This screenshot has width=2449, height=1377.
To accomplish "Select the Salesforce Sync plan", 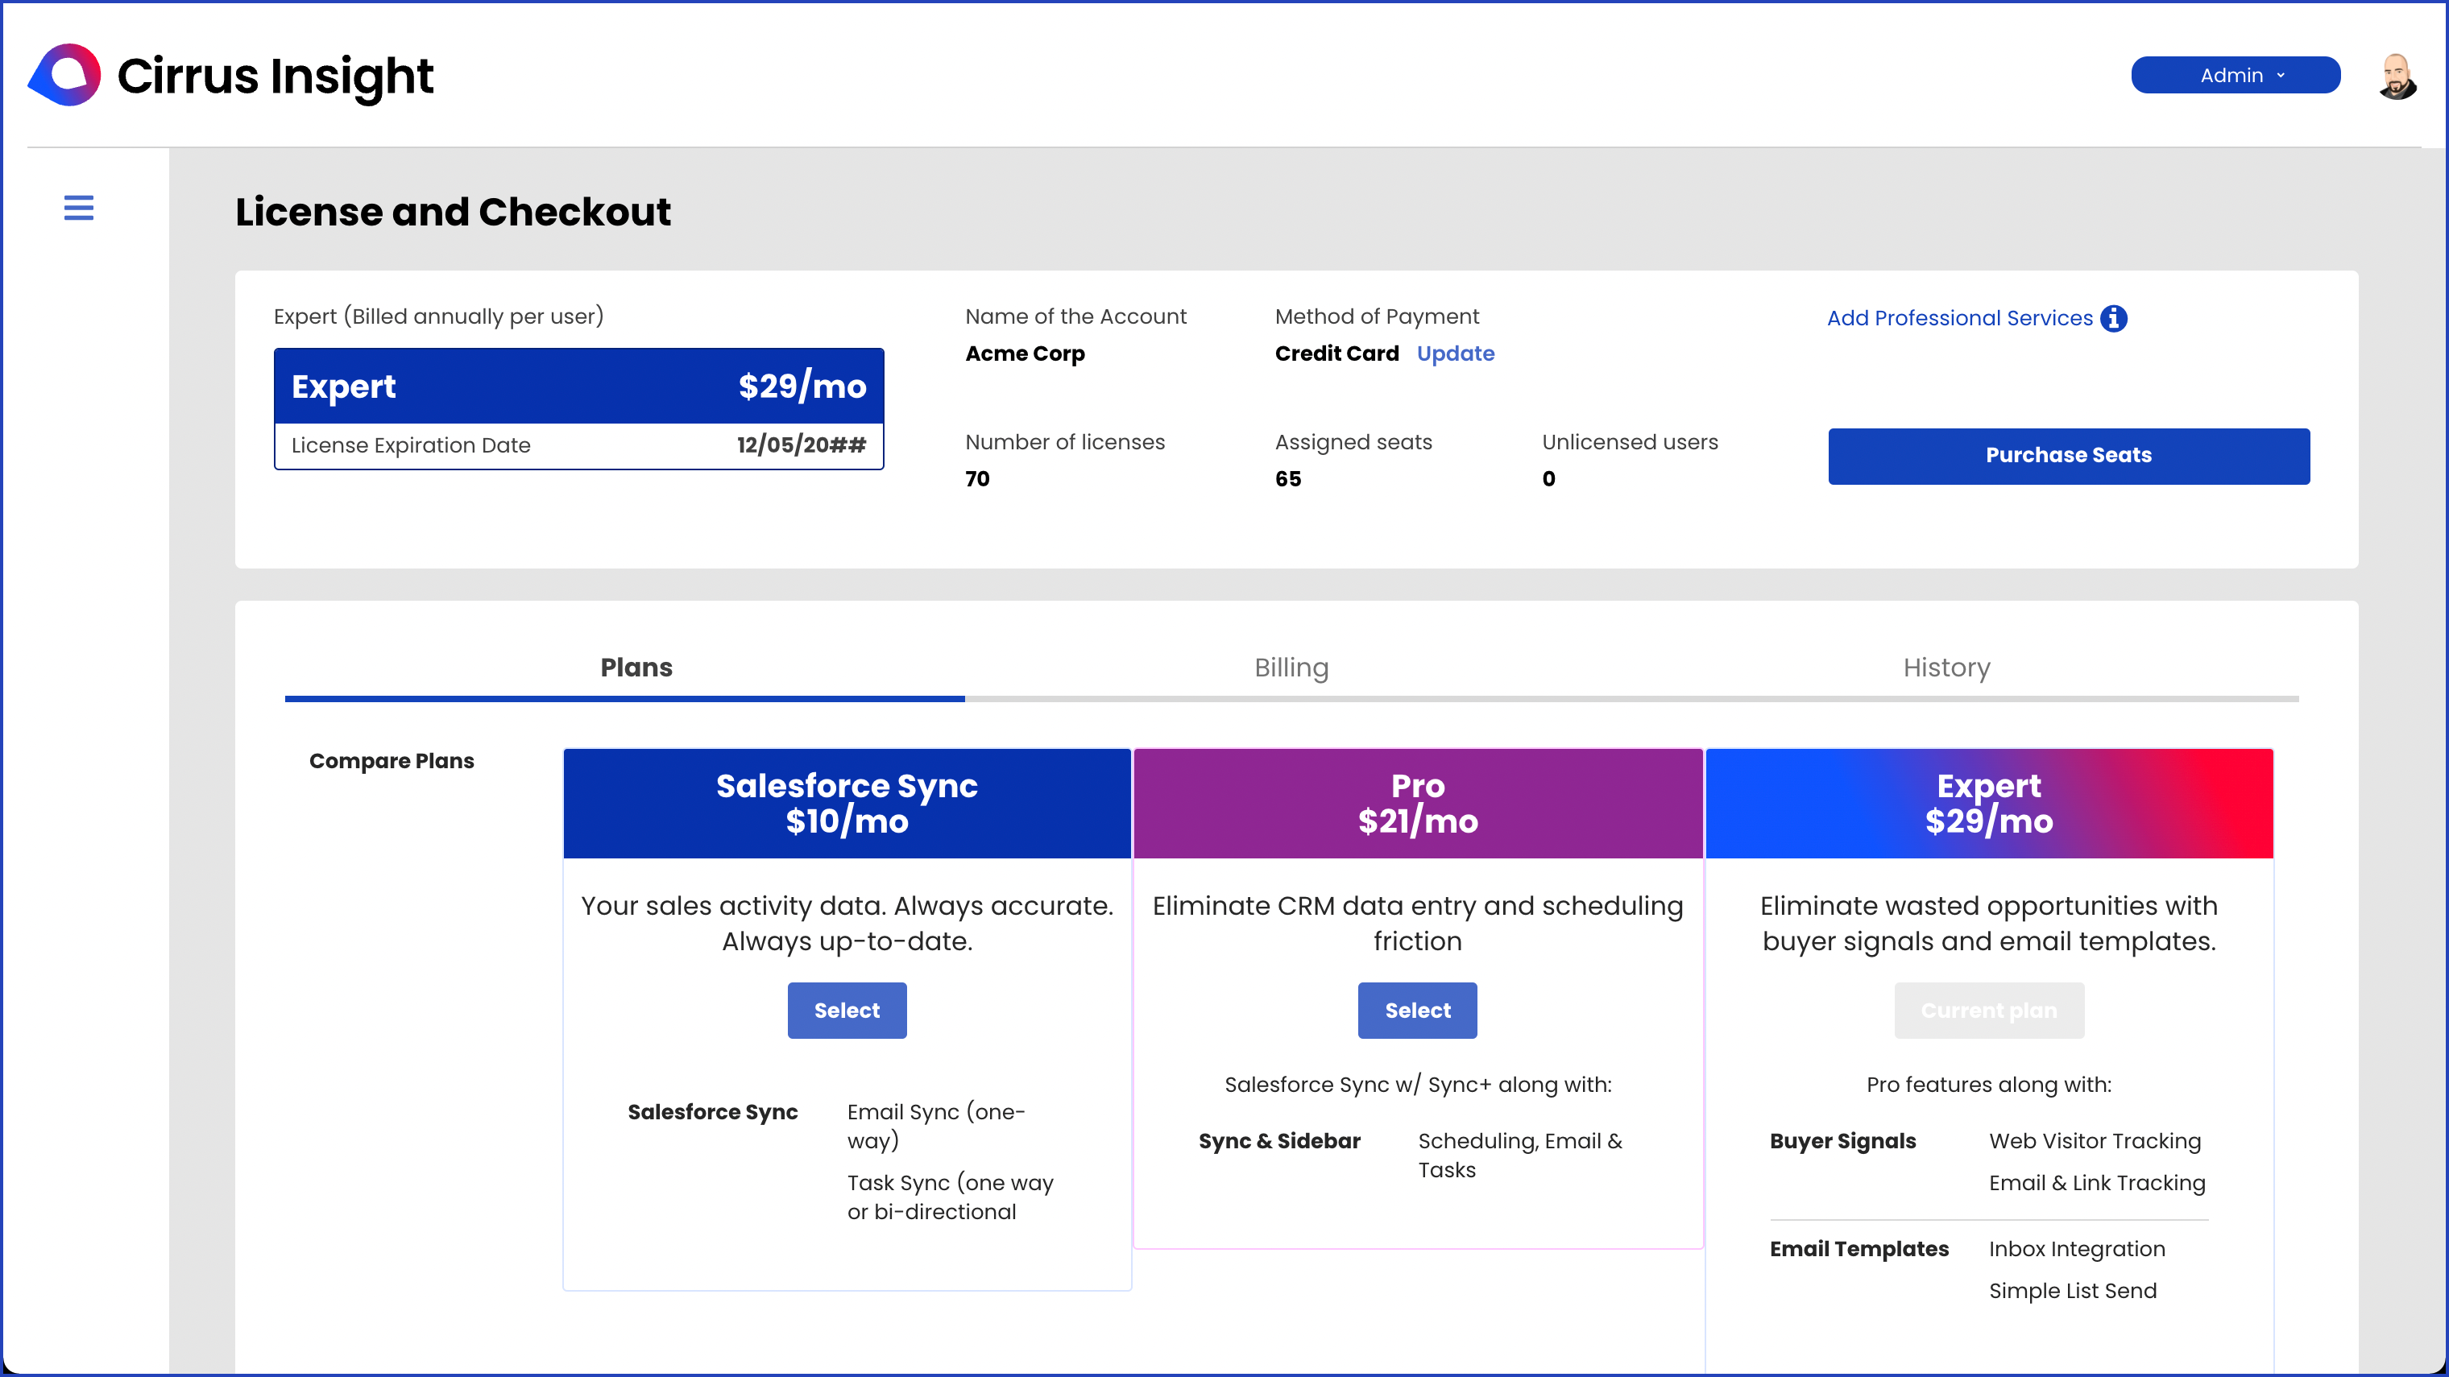I will click(846, 1010).
